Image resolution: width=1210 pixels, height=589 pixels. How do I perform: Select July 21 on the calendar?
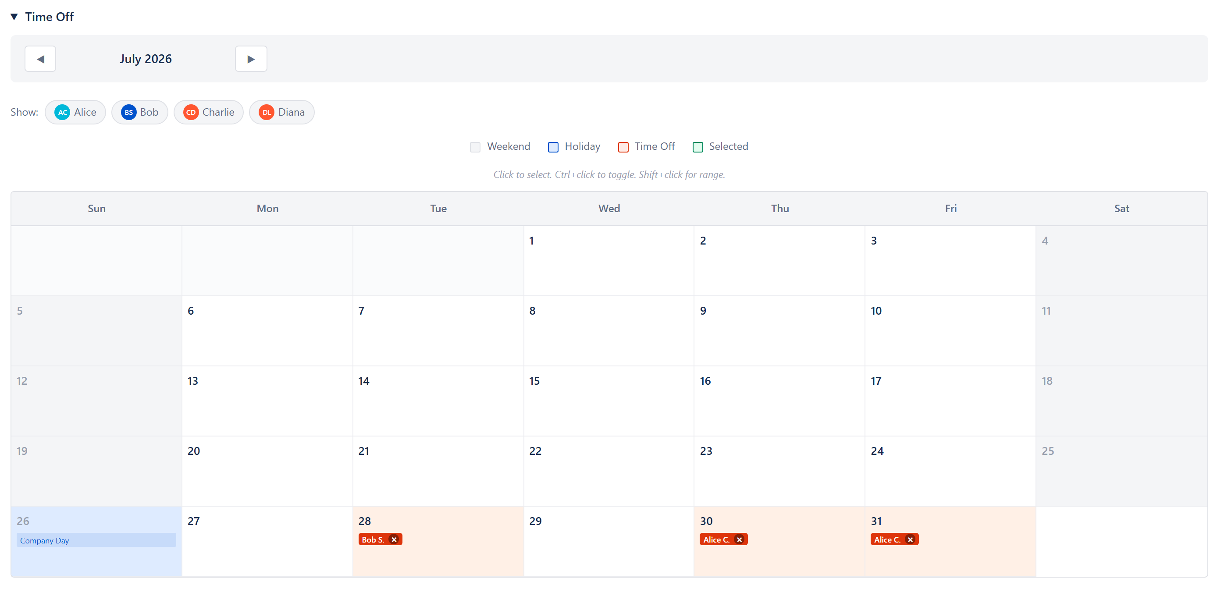tap(438, 471)
